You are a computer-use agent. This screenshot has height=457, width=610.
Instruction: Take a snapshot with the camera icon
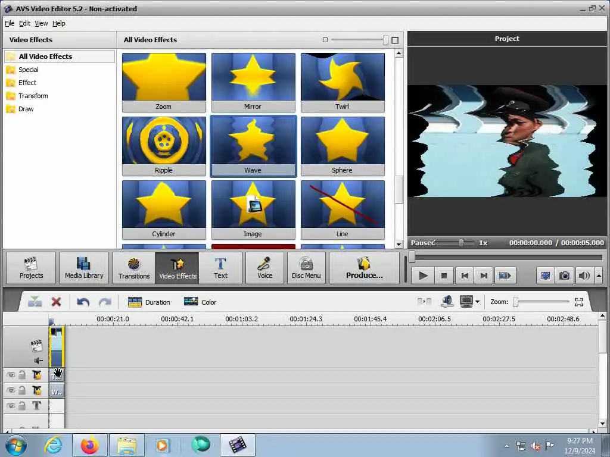[565, 276]
